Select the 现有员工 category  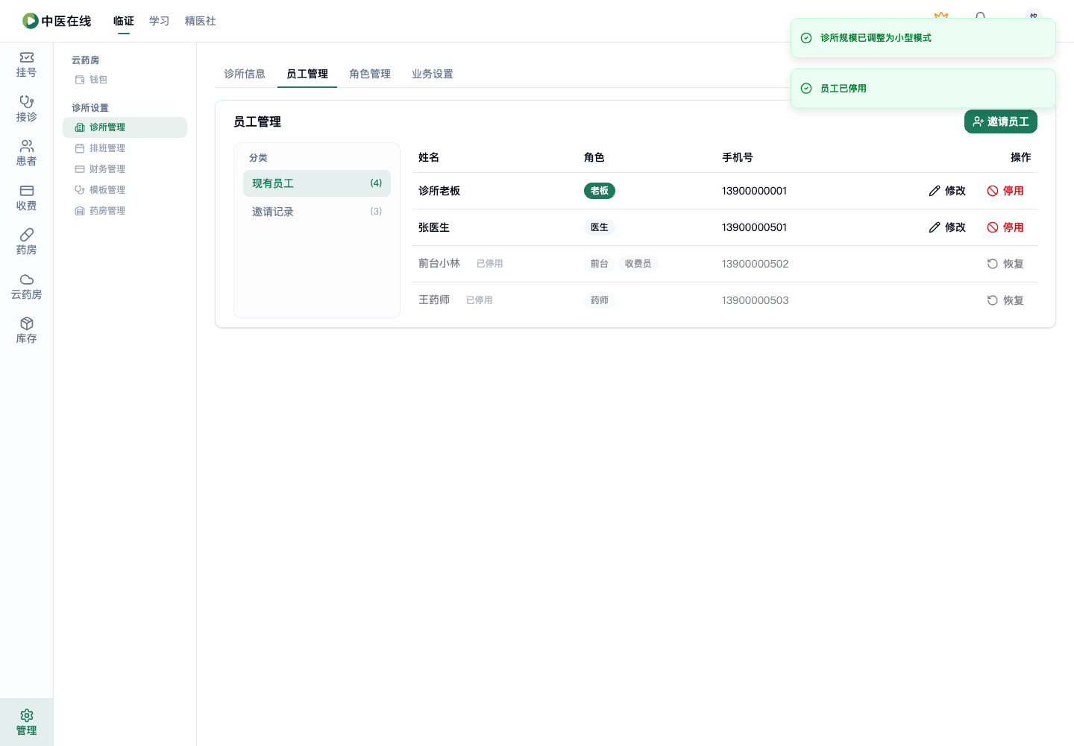pyautogui.click(x=317, y=183)
